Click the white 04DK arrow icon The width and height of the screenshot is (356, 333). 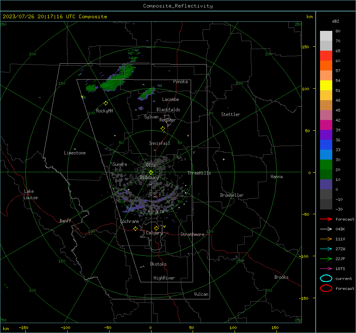[326, 229]
